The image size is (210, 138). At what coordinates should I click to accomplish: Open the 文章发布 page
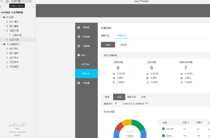[14, 62]
